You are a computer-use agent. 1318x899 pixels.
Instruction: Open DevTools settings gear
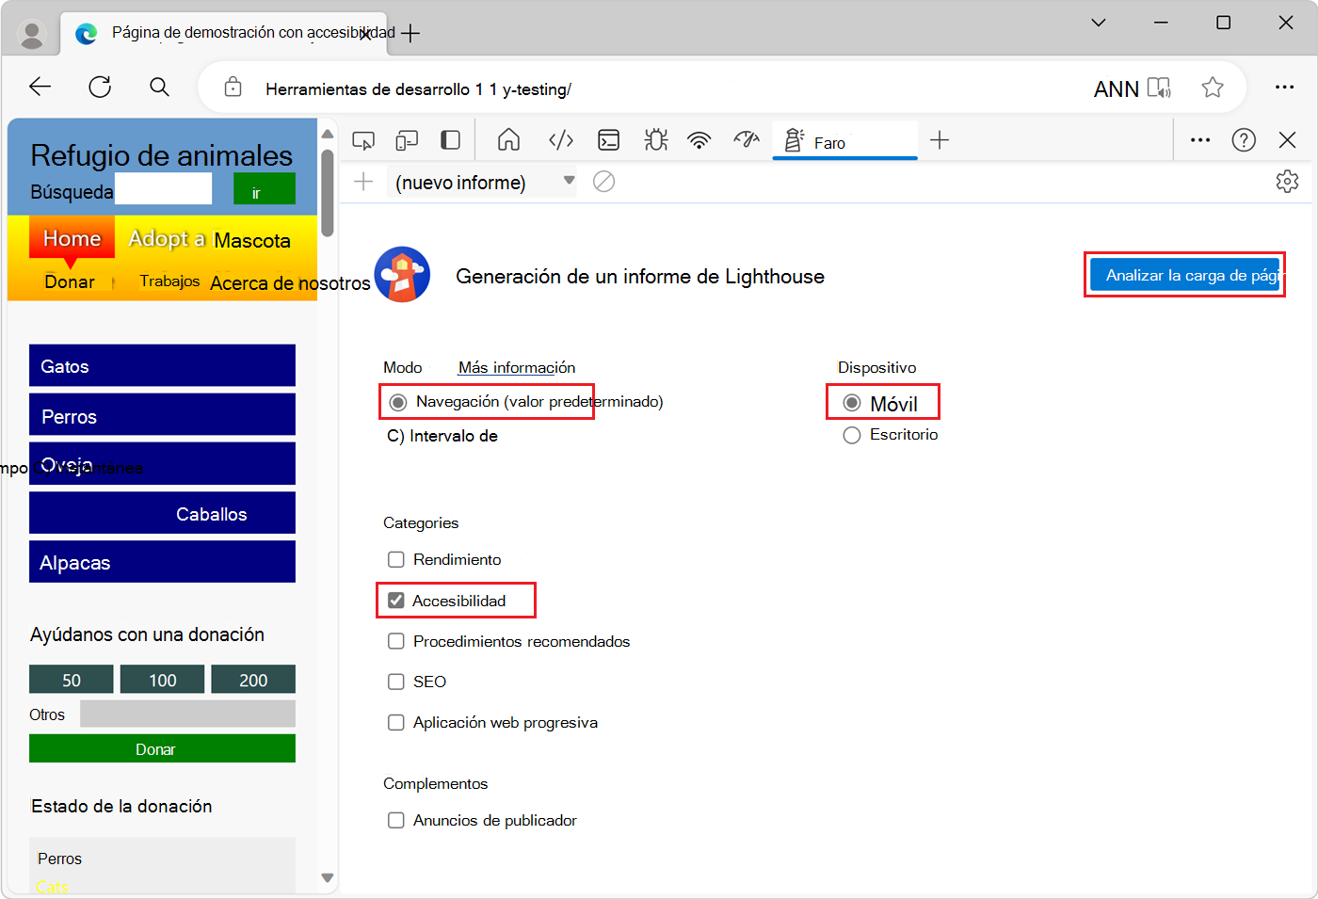pyautogui.click(x=1287, y=182)
